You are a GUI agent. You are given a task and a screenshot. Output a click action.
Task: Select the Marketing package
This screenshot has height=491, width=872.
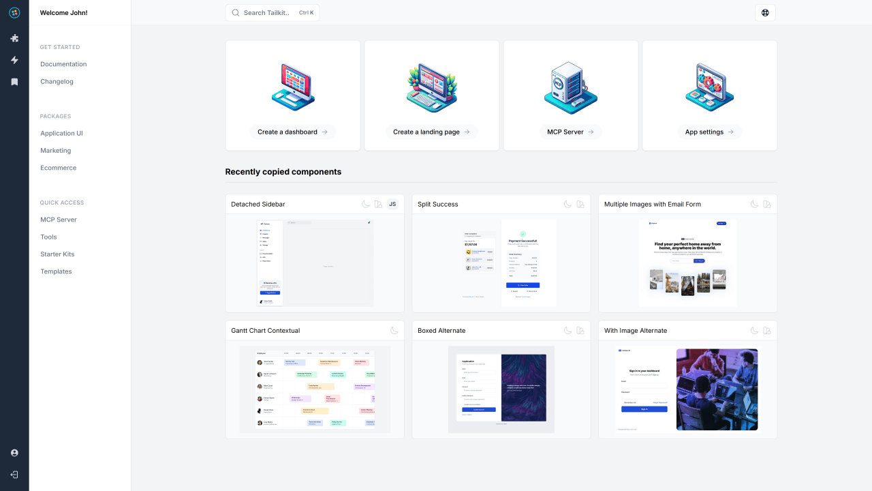(x=55, y=150)
